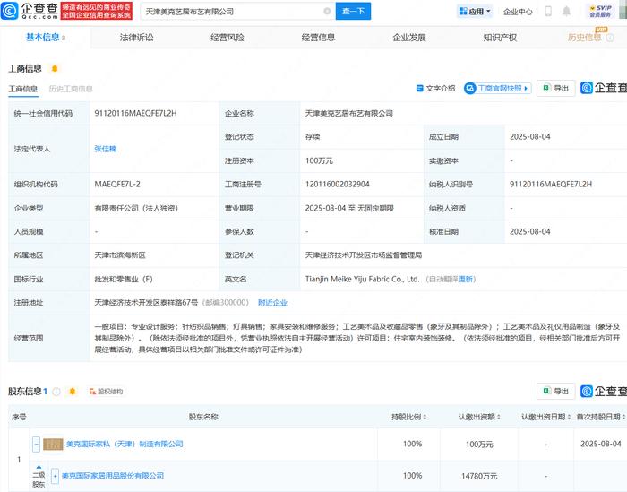Select 工商注册号 120116002032904 value
Image resolution: width=627 pixels, height=492 pixels.
click(338, 185)
